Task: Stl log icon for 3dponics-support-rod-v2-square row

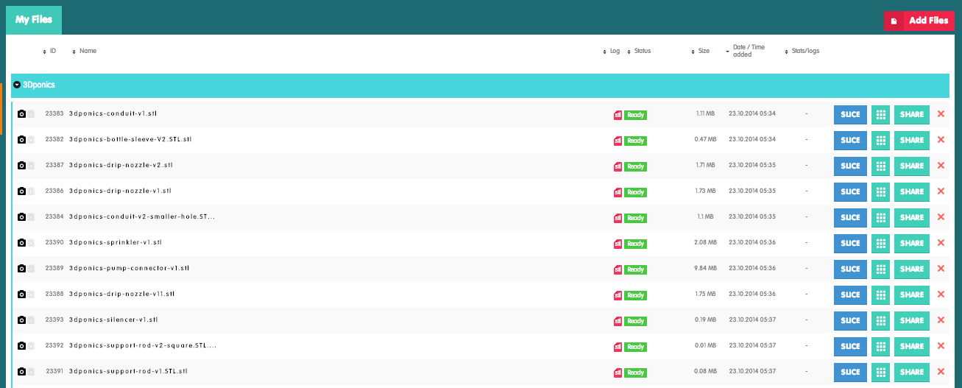Action: point(618,347)
